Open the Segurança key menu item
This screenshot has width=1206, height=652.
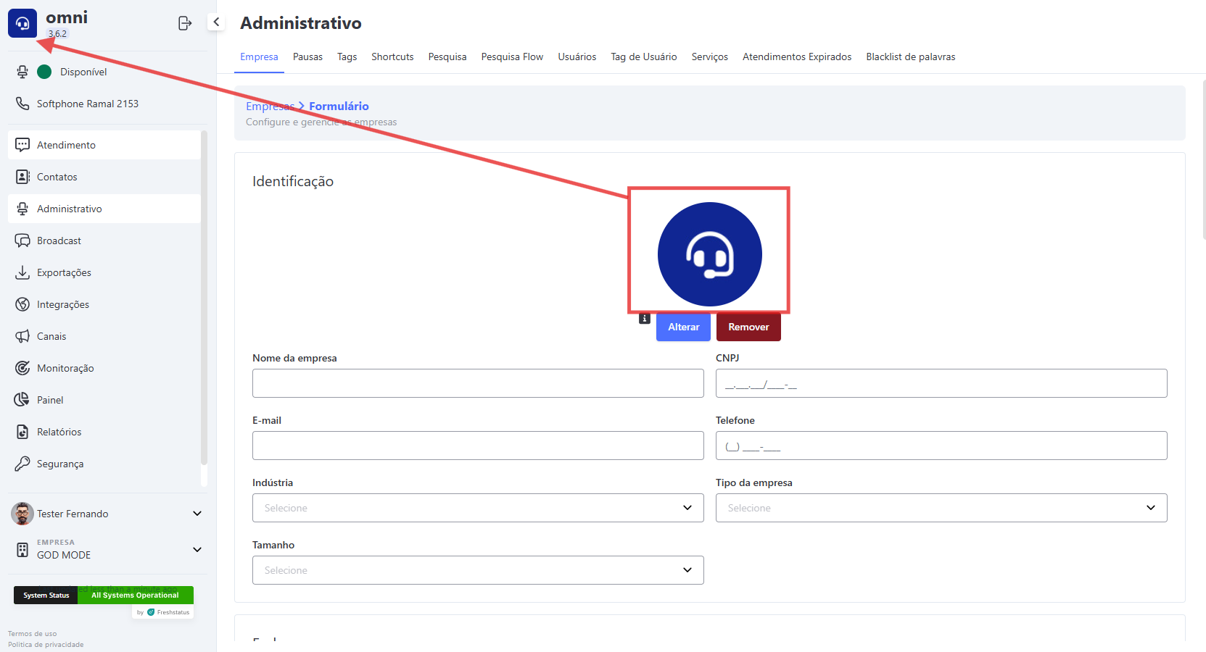point(59,464)
